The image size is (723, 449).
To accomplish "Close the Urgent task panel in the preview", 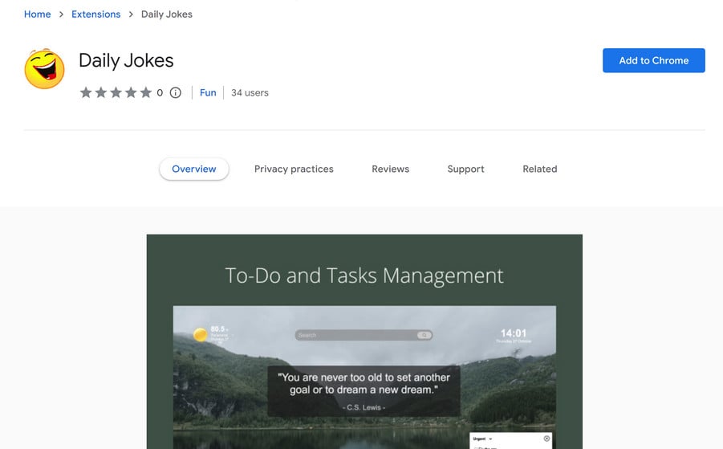I will (547, 439).
